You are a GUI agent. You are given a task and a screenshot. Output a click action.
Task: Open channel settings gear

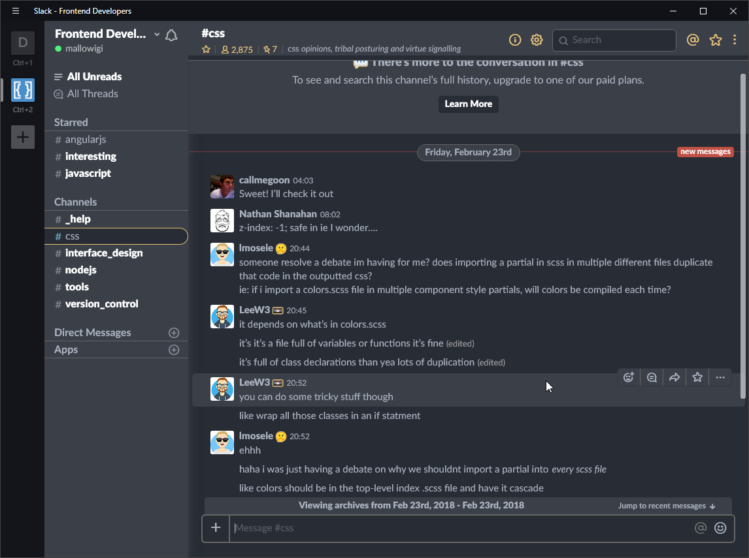[x=537, y=40]
